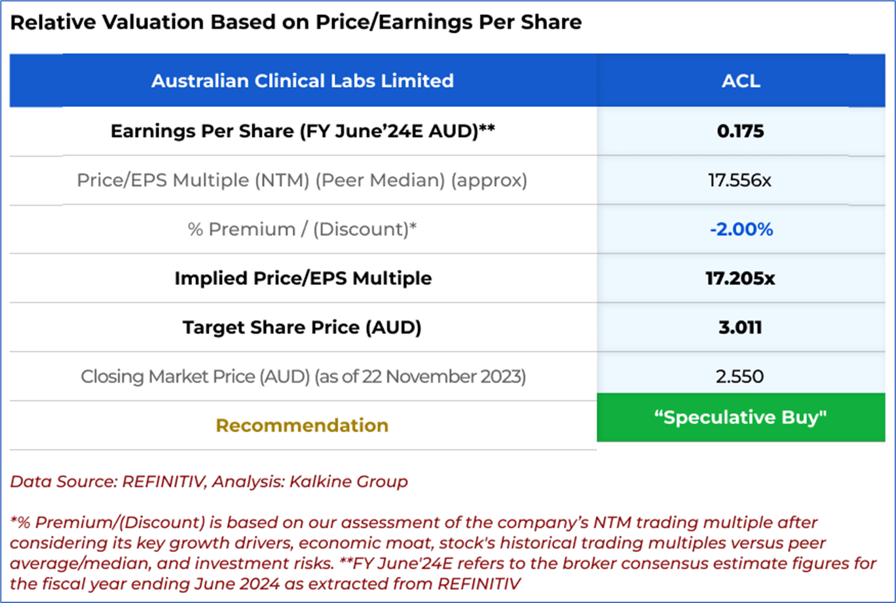Image resolution: width=896 pixels, height=603 pixels.
Task: Select the Closing Market Price row label
Action: pos(302,376)
